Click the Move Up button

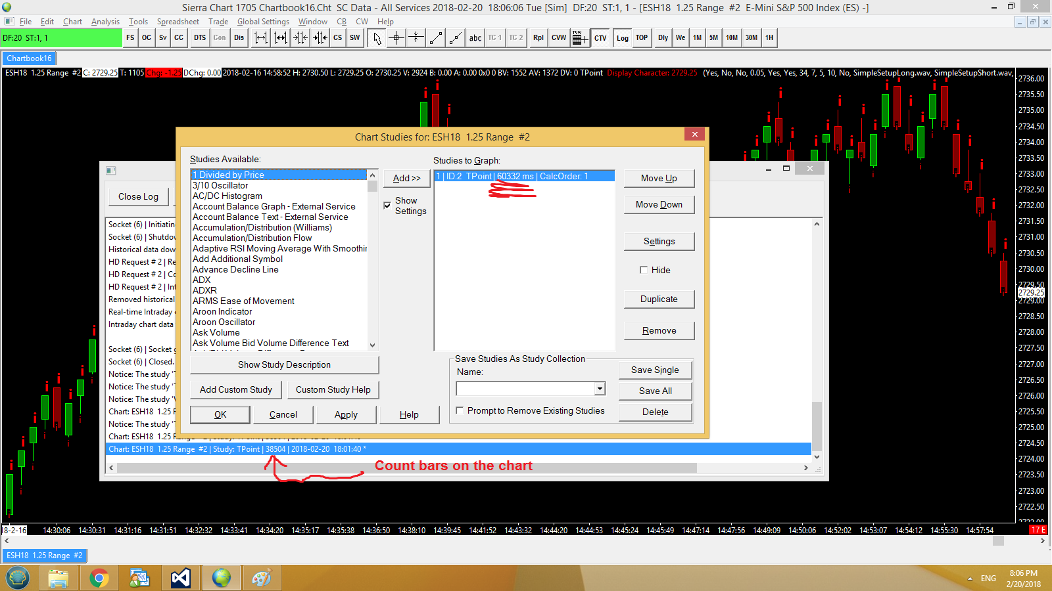click(659, 178)
